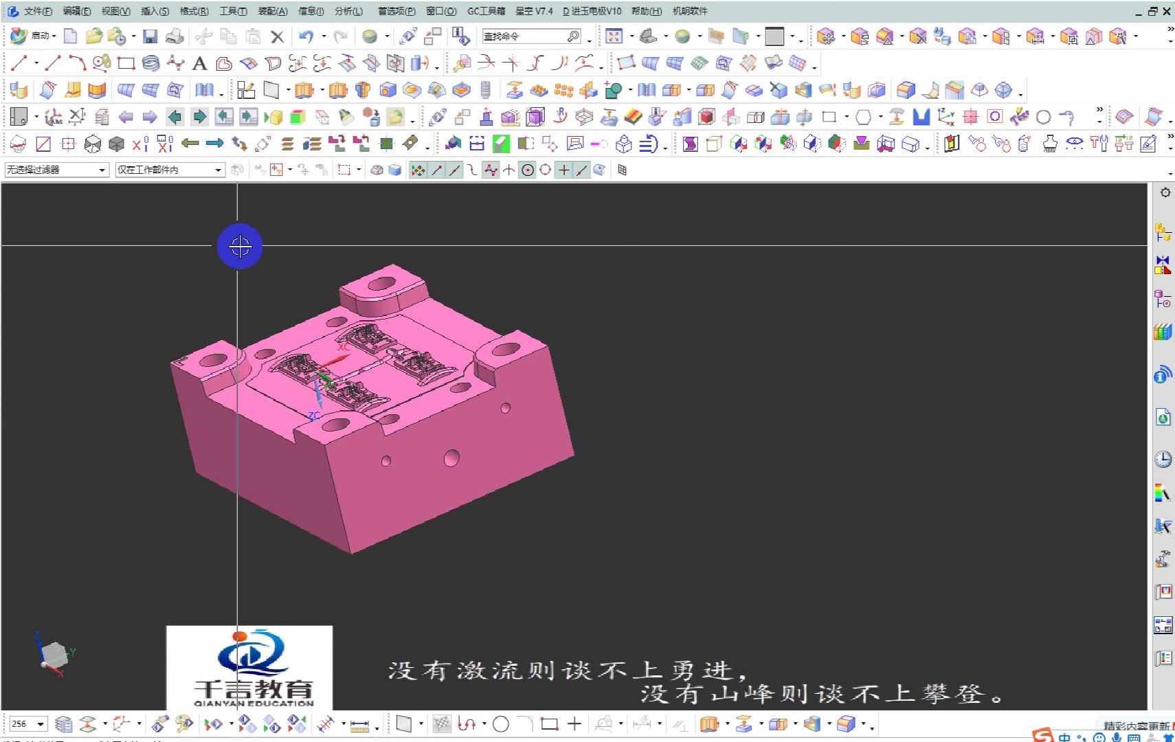Select the Helix spiral tool

(150, 63)
